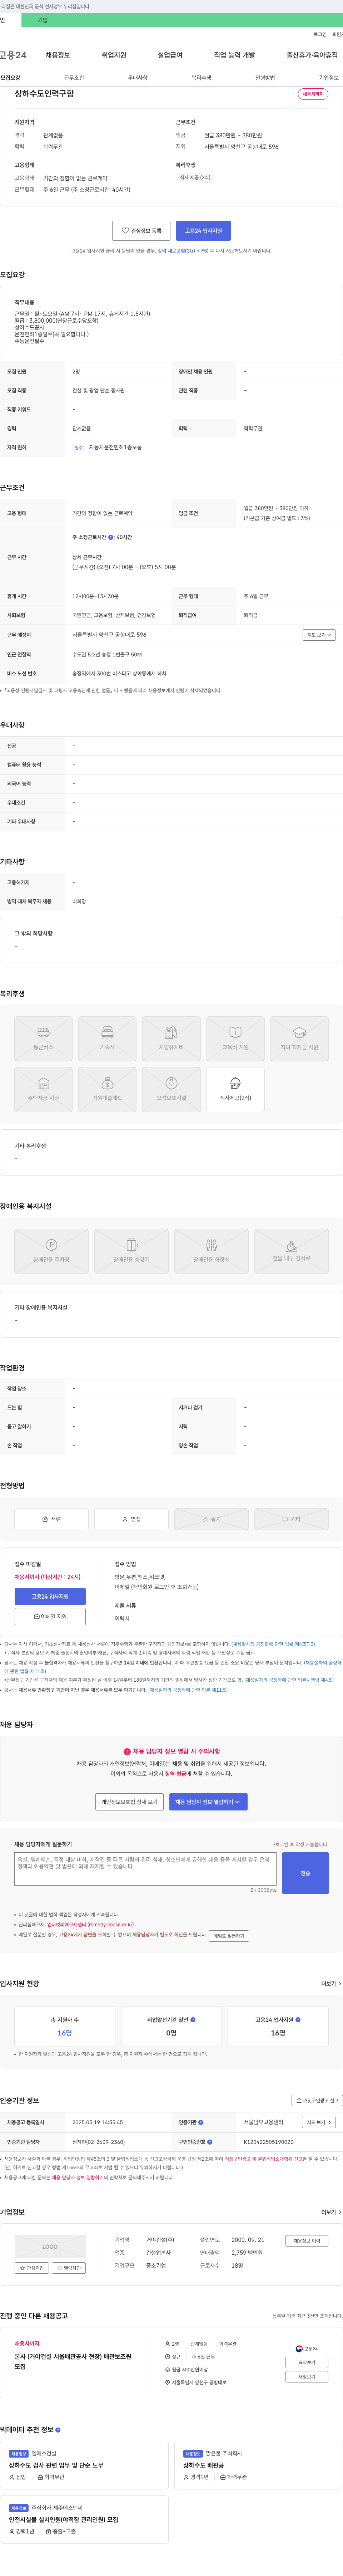
Task: Click the 채용정보 이력 button
Action: click(307, 2241)
